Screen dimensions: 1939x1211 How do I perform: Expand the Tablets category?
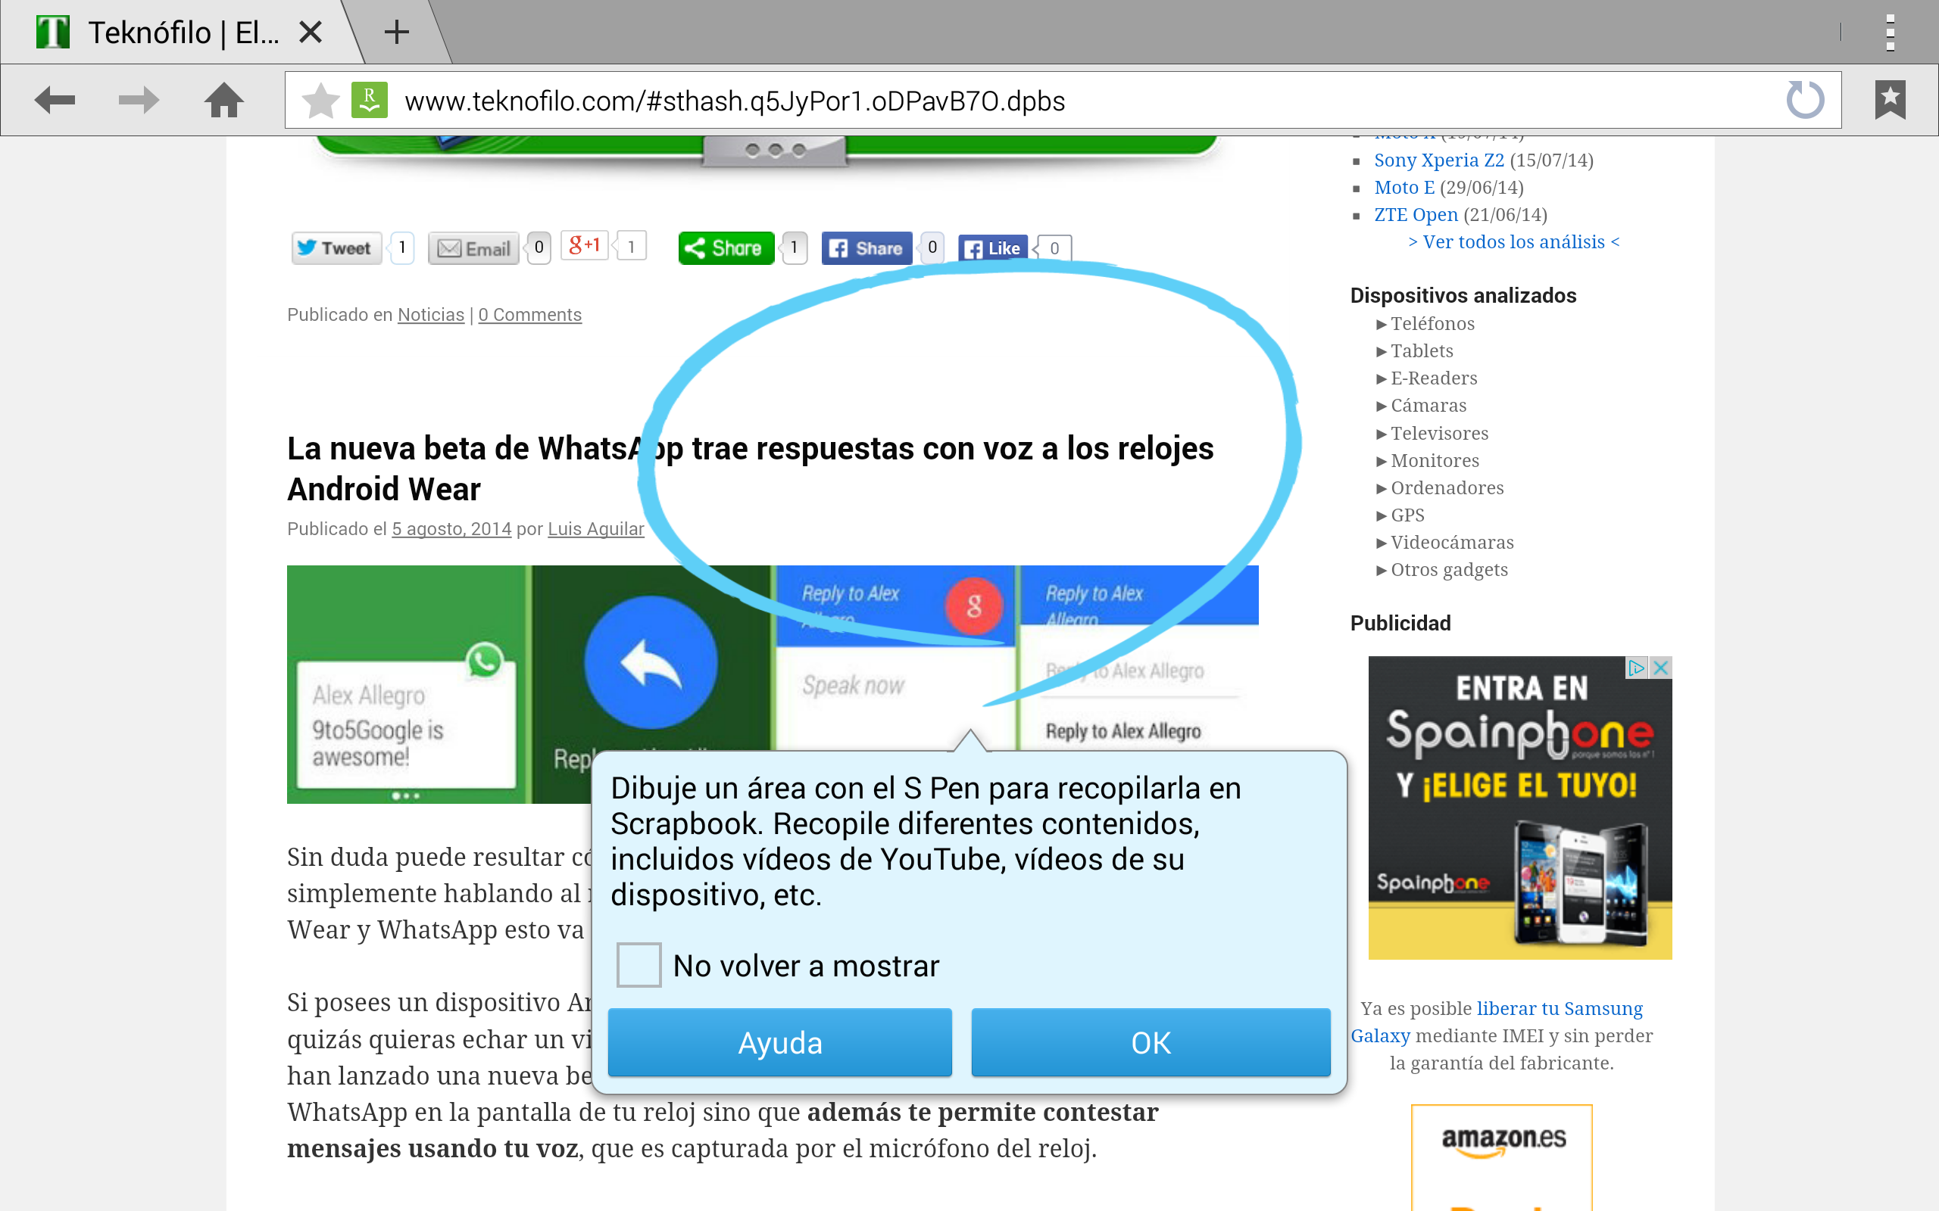1421,350
